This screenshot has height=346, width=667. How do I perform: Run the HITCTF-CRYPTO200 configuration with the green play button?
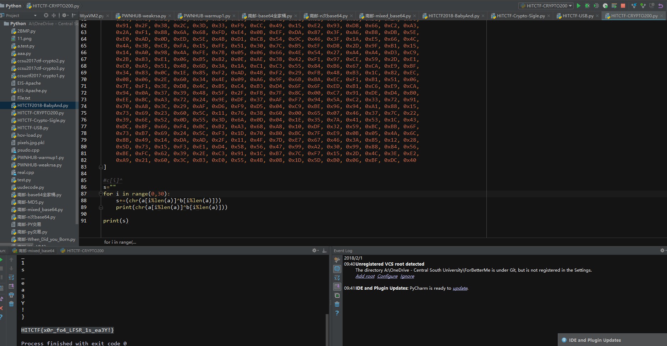[x=579, y=6]
